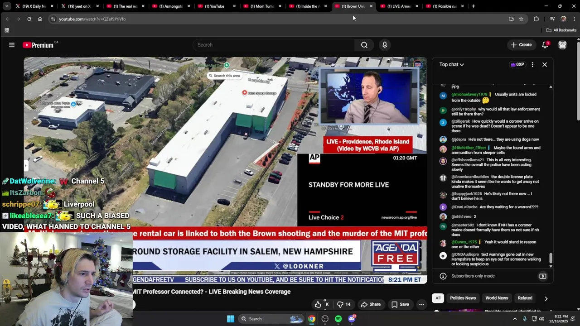Start voice search with the microphone icon
Viewport: 580px width, 326px height.
[x=385, y=45]
